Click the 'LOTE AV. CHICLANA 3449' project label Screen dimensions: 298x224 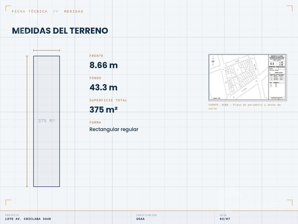[28, 219]
